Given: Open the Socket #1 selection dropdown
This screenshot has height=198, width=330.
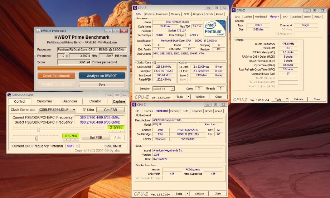Looking at the screenshot, I should click(x=173, y=89).
